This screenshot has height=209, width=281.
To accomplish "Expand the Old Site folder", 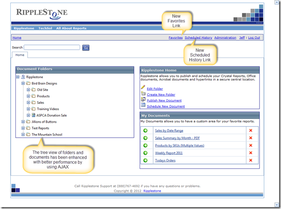I will [28, 90].
